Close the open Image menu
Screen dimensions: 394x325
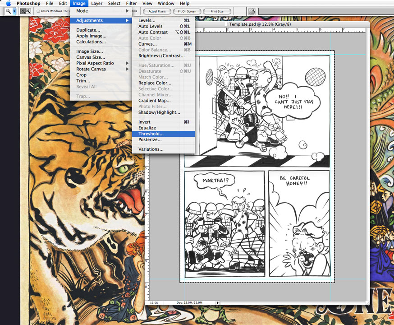[x=79, y=3]
